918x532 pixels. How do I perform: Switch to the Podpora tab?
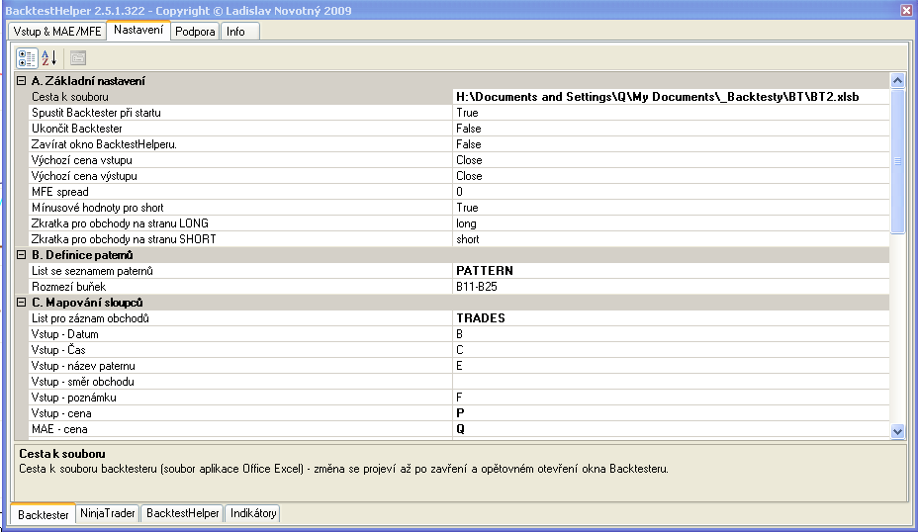pyautogui.click(x=195, y=32)
